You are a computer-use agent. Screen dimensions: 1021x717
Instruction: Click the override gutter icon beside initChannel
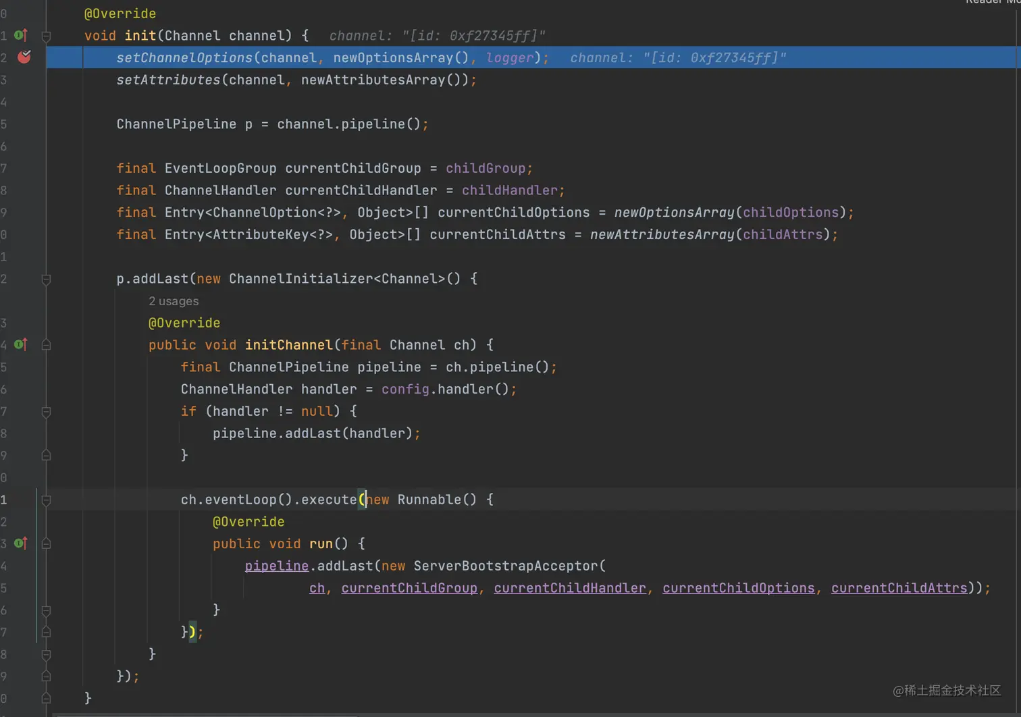[21, 344]
